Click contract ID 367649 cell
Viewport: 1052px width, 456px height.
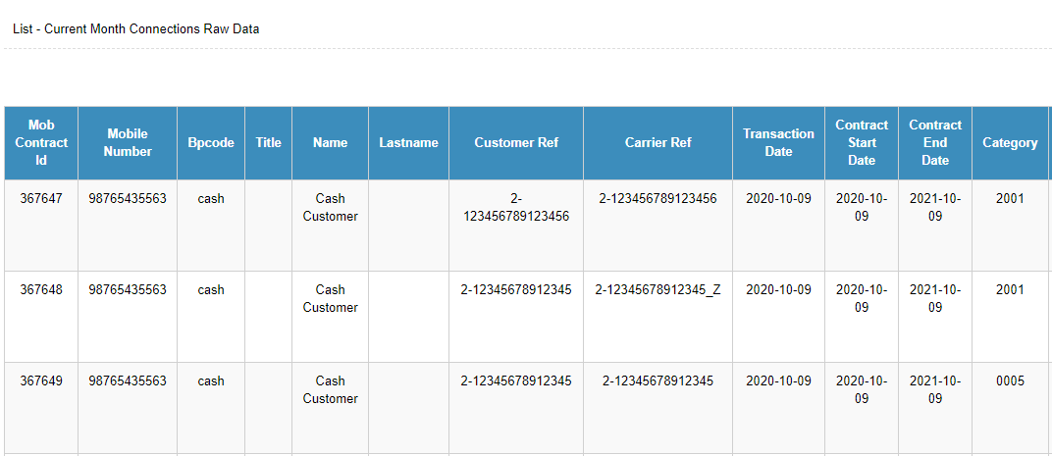pyautogui.click(x=41, y=380)
